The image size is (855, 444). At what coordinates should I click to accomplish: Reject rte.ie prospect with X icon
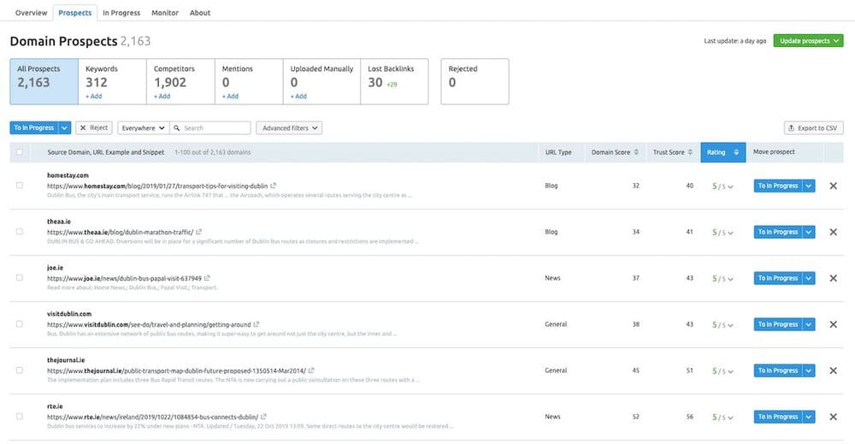point(833,417)
